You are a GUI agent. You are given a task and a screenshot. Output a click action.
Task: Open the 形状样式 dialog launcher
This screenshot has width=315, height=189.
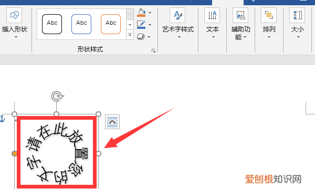(x=154, y=51)
